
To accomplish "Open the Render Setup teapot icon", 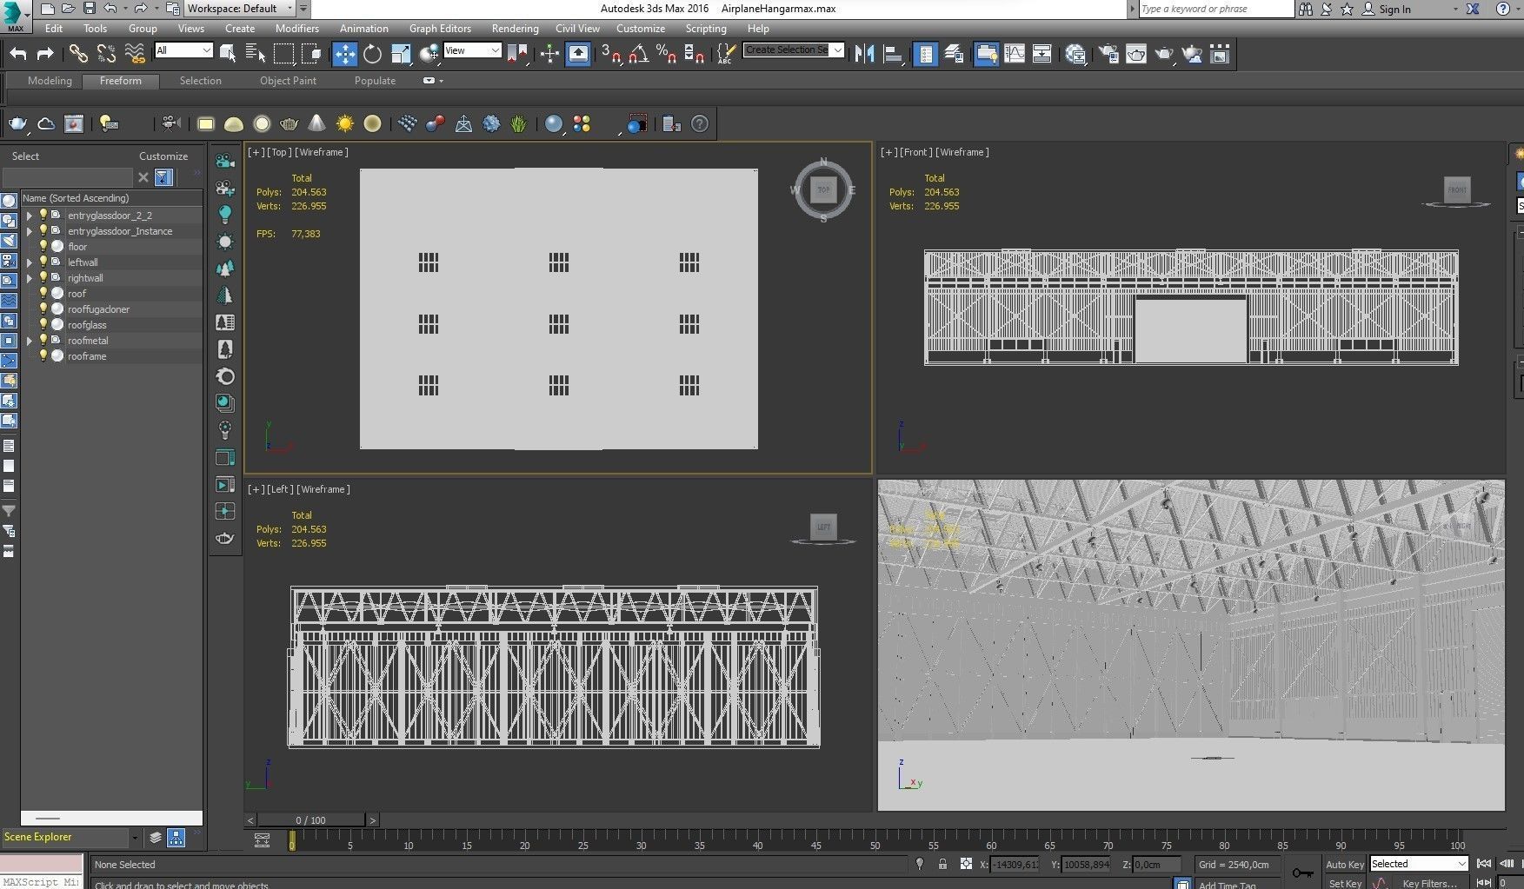I will [1108, 54].
